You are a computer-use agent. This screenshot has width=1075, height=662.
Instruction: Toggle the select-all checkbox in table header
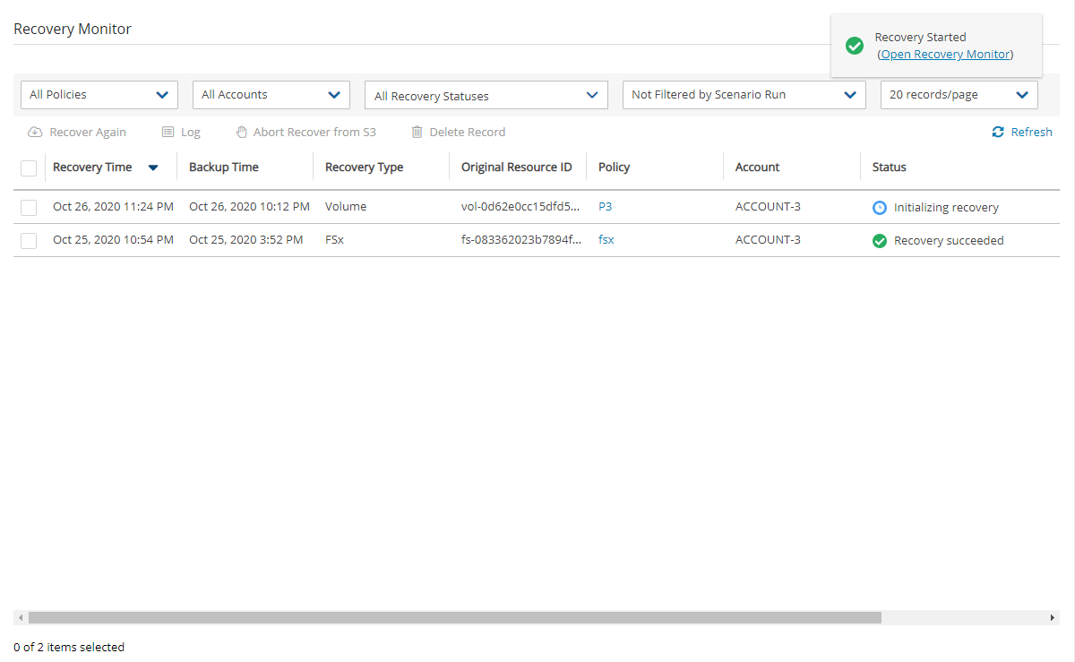[29, 168]
